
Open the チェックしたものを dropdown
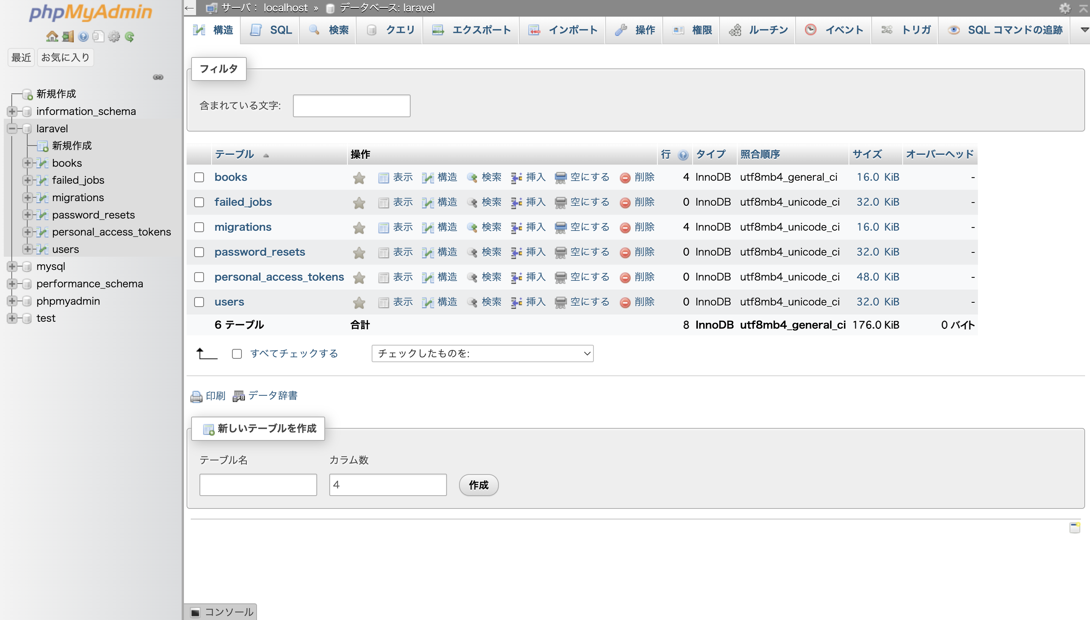point(483,353)
